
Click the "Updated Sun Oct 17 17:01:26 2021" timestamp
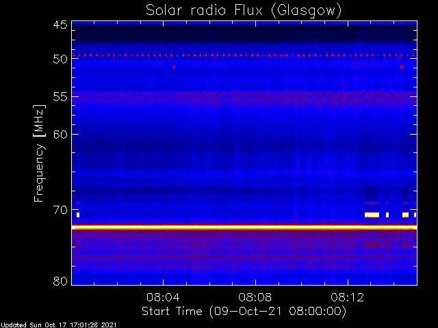click(58, 325)
